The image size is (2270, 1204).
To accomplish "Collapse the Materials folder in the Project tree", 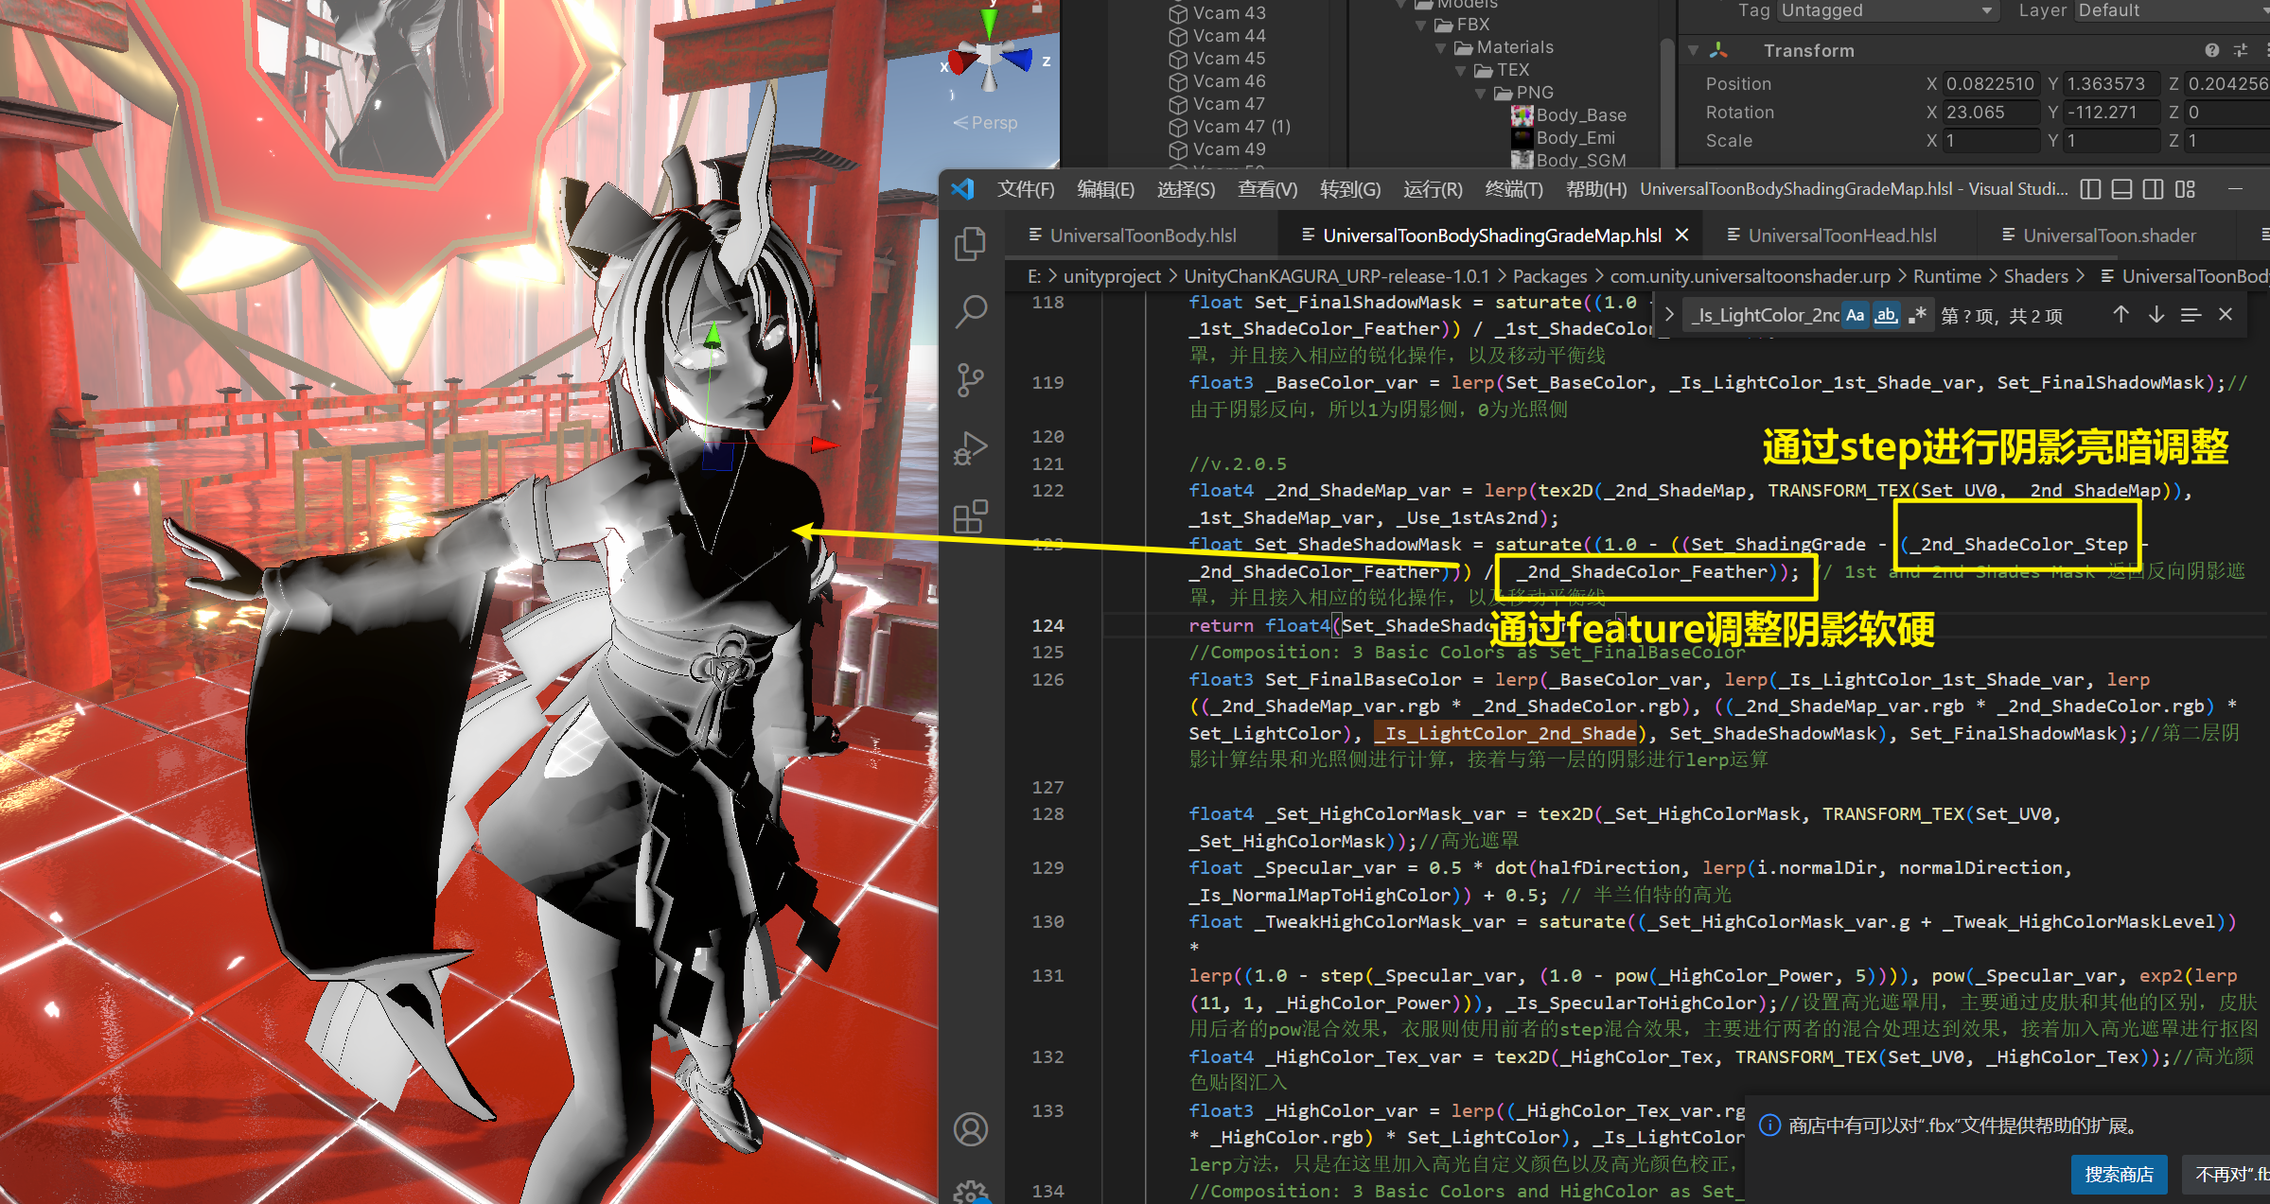I will pyautogui.click(x=1440, y=47).
